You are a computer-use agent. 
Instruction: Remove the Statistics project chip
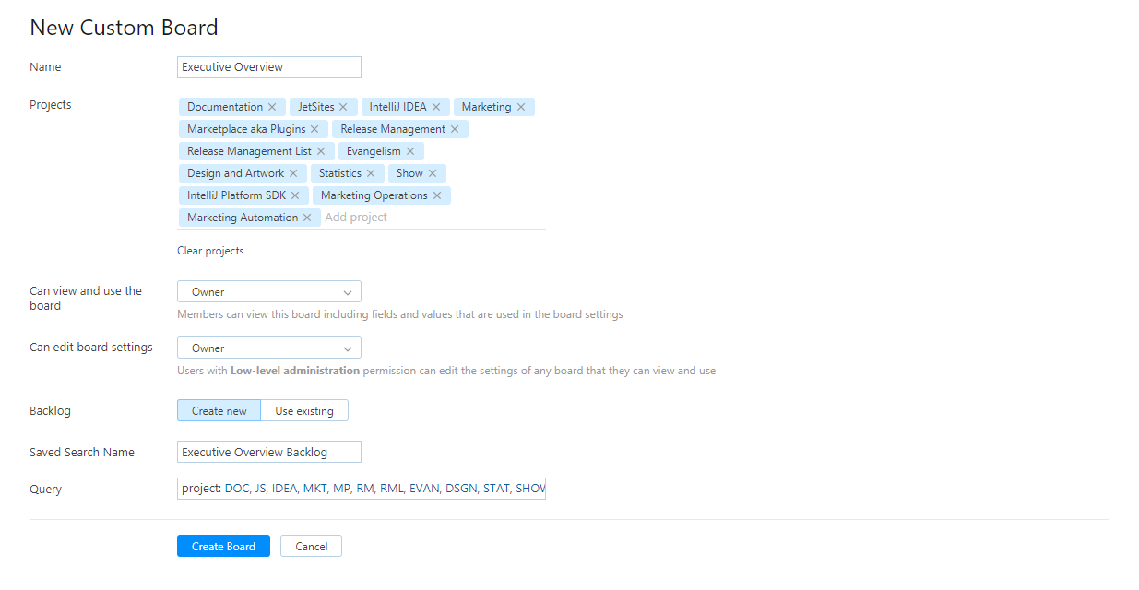coord(371,173)
